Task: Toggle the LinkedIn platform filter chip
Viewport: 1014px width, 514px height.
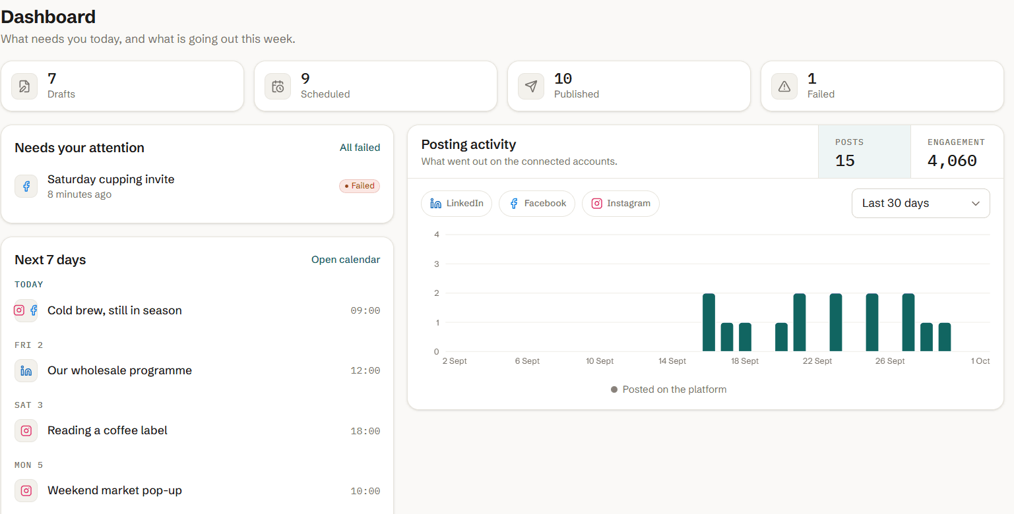Action: pos(457,204)
